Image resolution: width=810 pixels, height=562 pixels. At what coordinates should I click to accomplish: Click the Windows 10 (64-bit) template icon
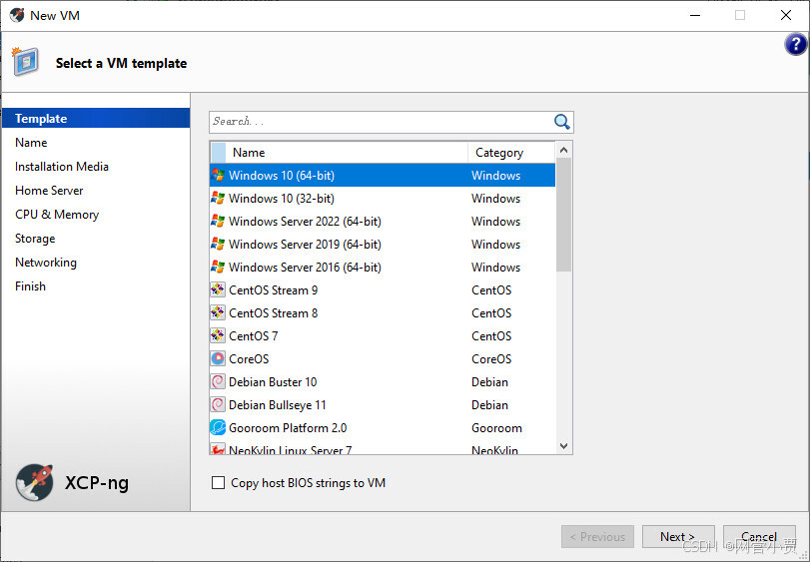tap(218, 175)
